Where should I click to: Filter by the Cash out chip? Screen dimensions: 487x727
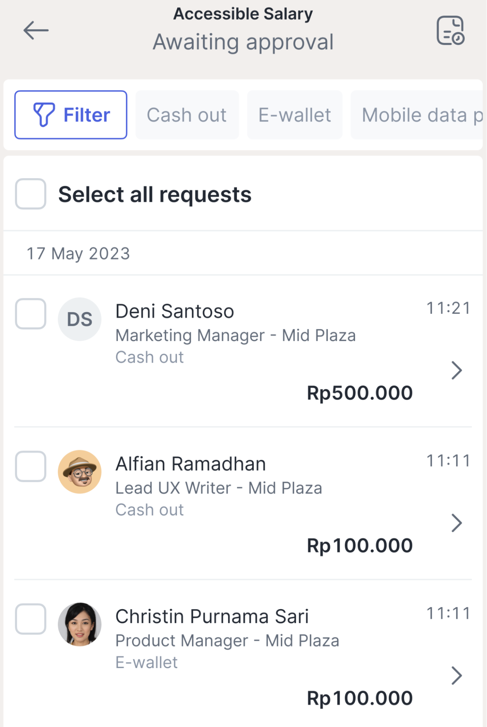coord(187,115)
